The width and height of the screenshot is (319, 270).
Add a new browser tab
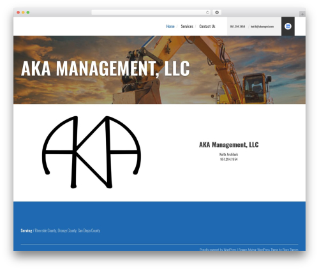point(302,14)
